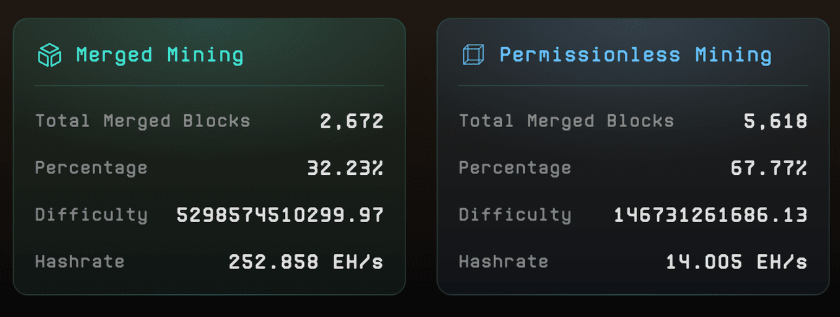Click the blue Permissionless Mining cube icon

(472, 55)
